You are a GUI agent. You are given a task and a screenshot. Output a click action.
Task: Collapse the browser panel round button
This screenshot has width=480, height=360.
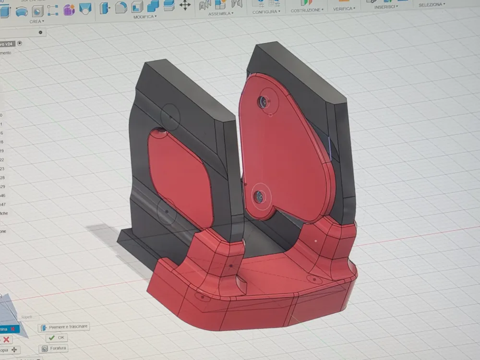40,32
